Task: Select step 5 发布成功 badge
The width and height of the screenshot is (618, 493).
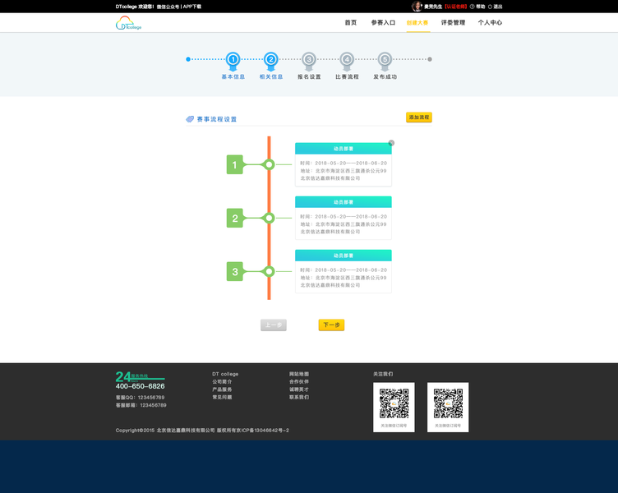Action: (385, 61)
